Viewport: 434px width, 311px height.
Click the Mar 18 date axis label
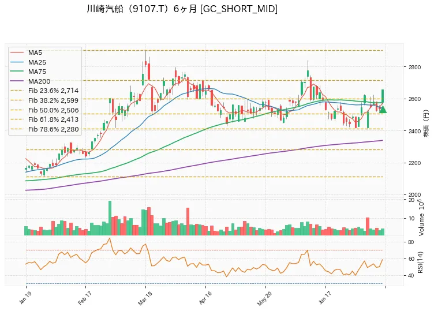145,298
